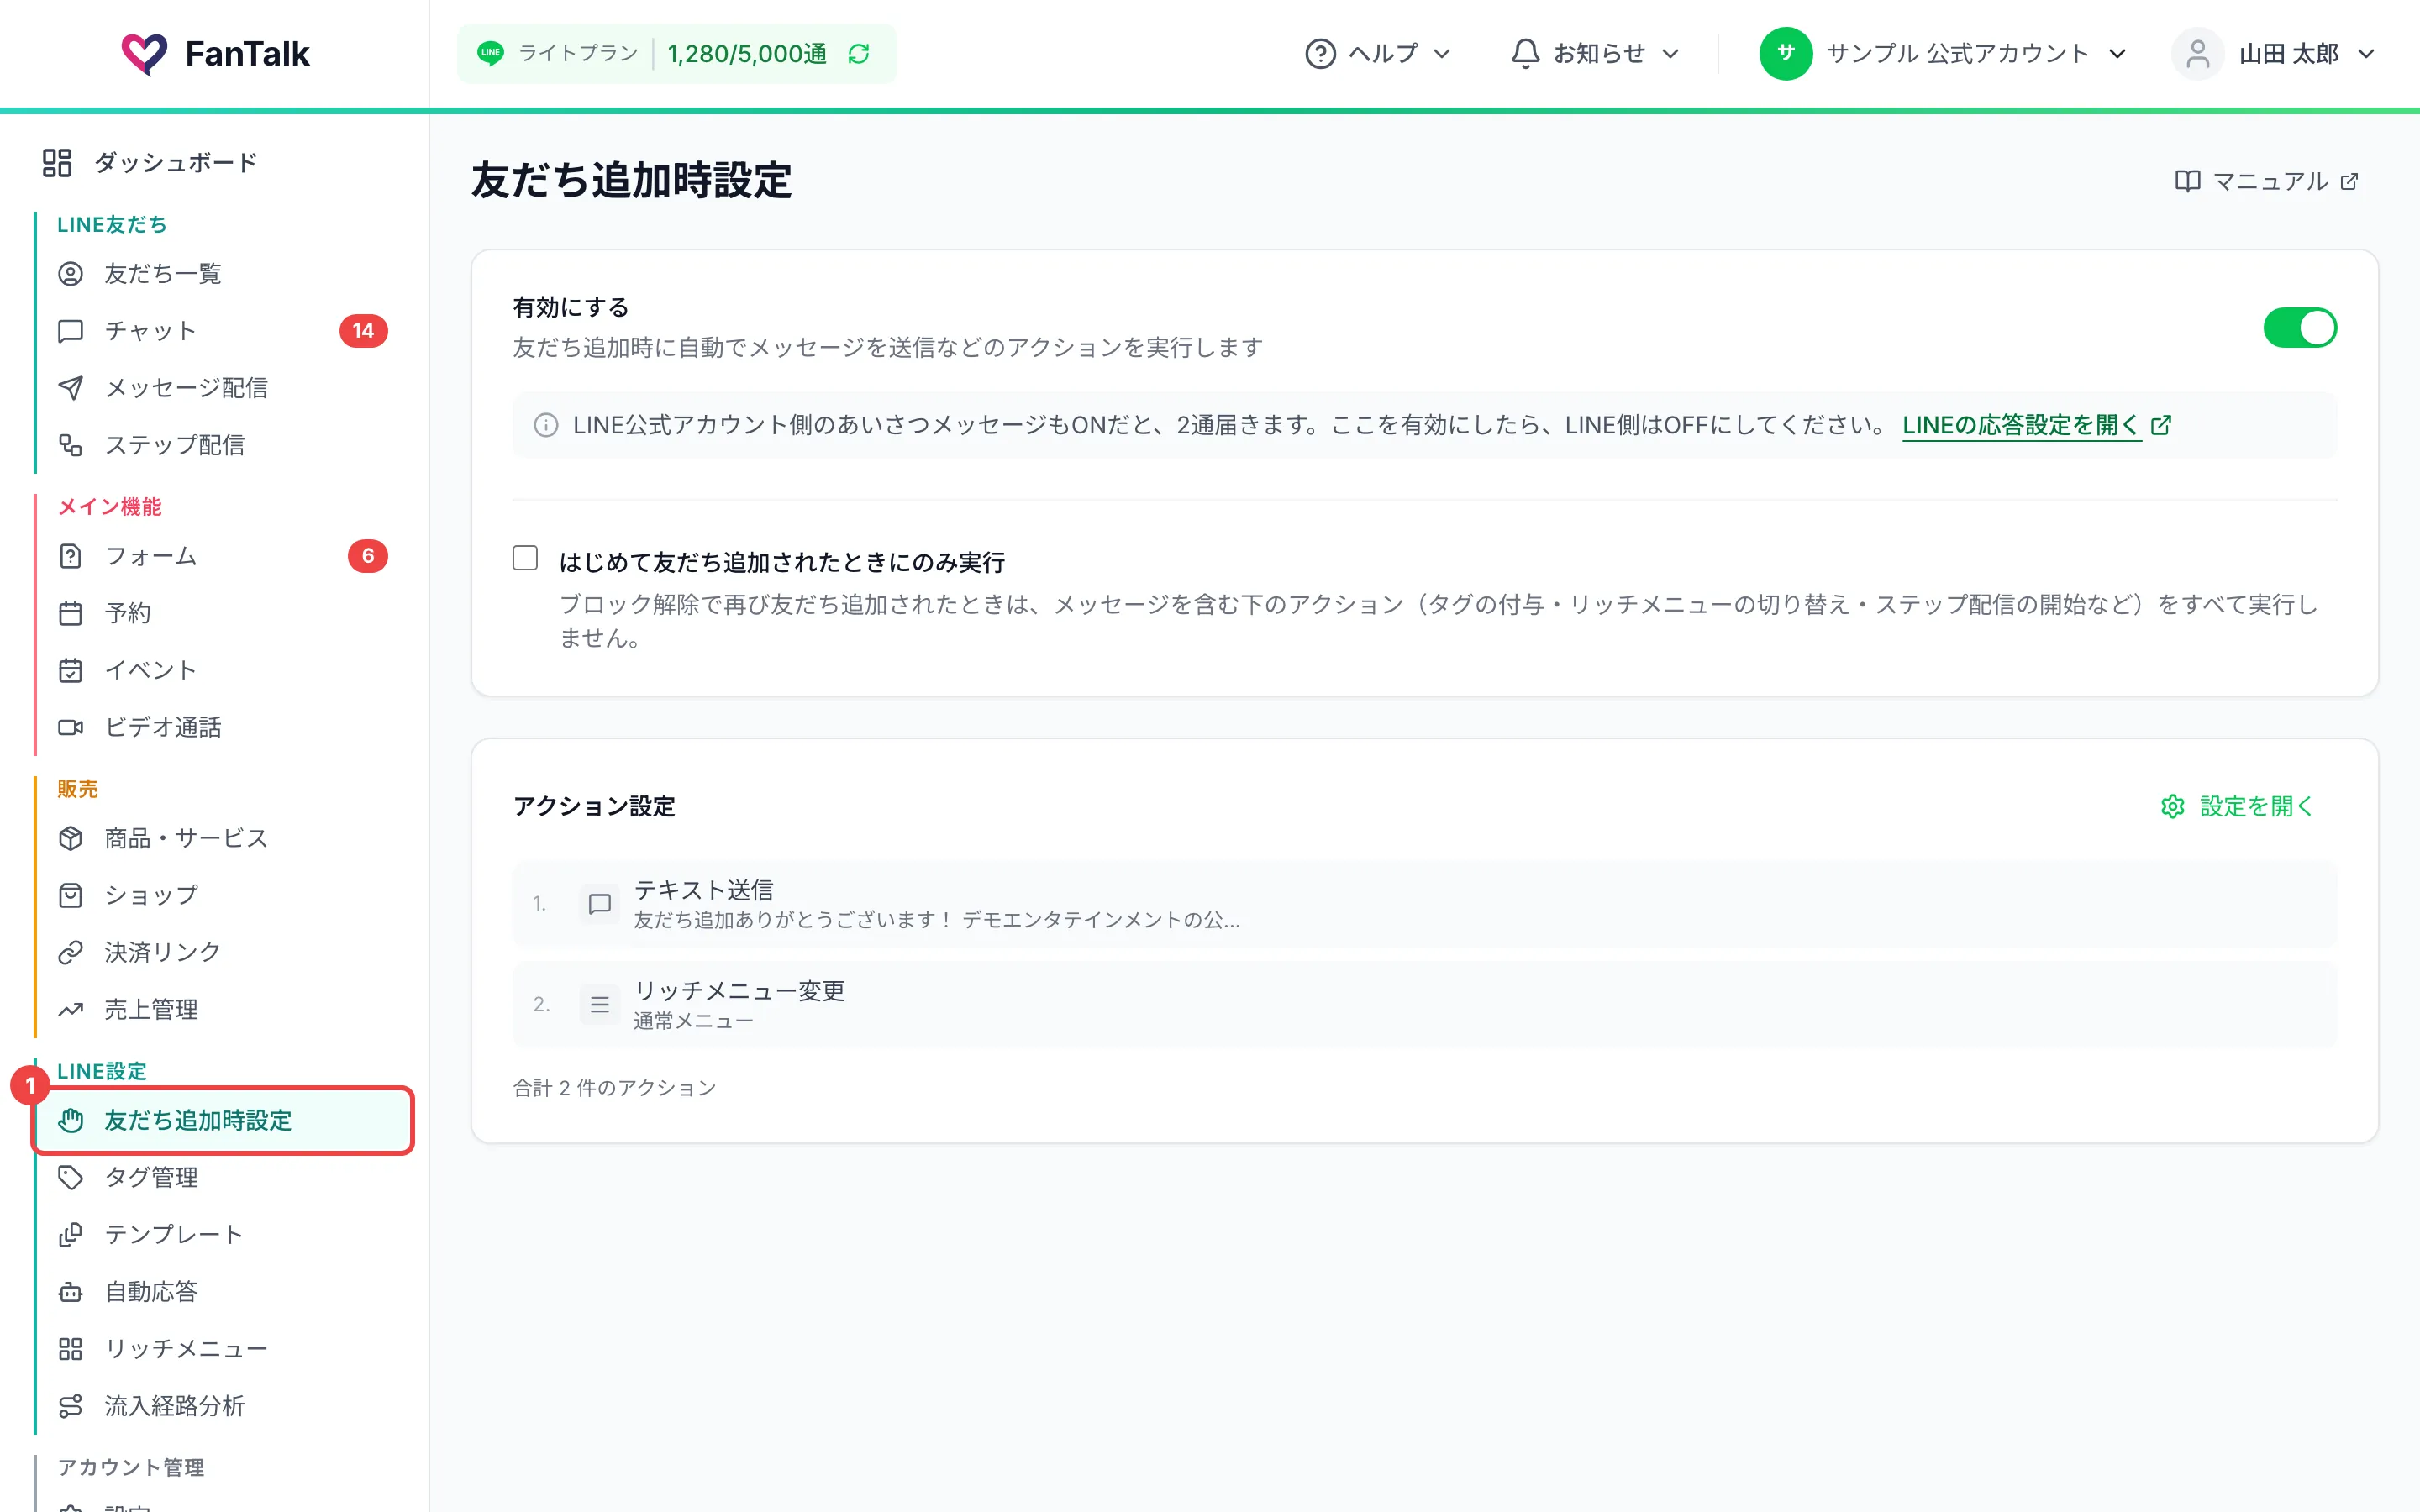This screenshot has height=1512, width=2420.
Task: Select 友だち追加時設定 in the sidebar
Action: click(224, 1120)
